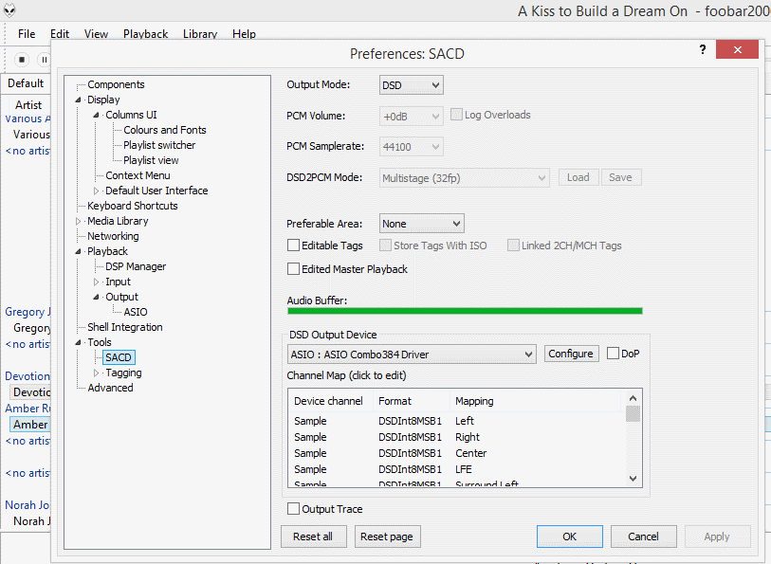Viewport: 771px width, 564px height.
Task: Toggle the Editable Tags checkbox
Action: coord(294,246)
